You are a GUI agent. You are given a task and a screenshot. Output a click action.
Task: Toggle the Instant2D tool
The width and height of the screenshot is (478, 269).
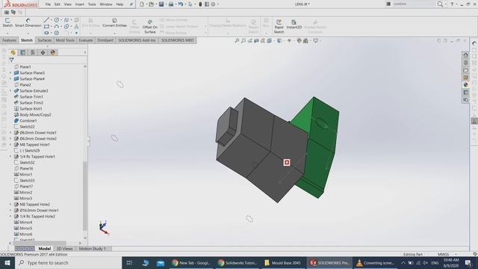pos(294,25)
